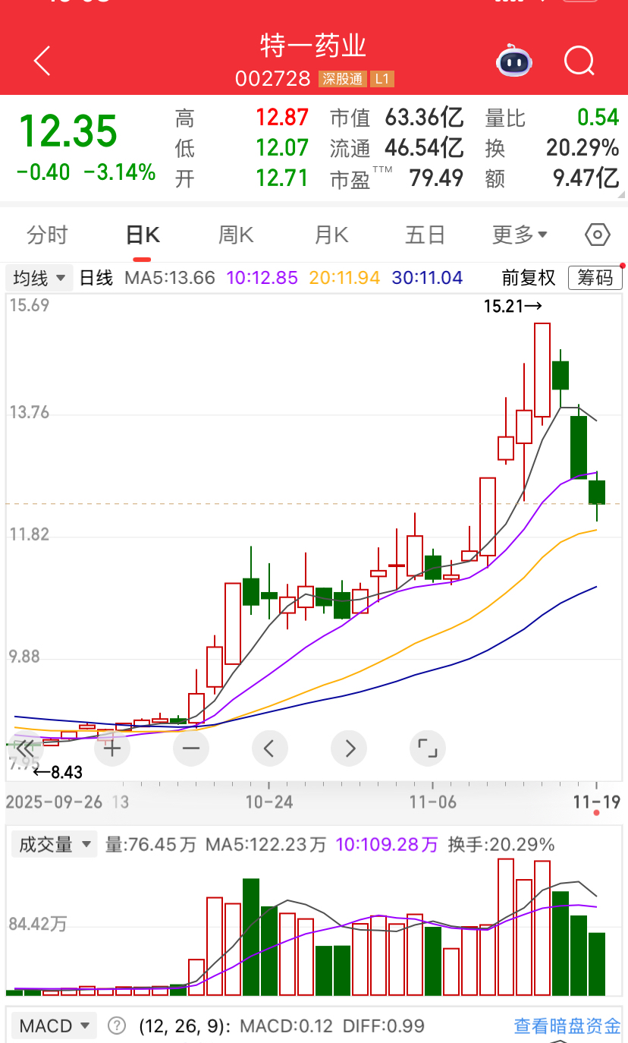Tap the 2025-09-26 date label
Viewport: 628px width, 1043px height.
[54, 802]
